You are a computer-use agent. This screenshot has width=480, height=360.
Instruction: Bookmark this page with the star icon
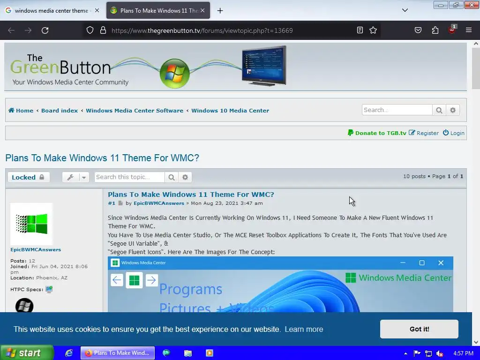[x=373, y=30]
